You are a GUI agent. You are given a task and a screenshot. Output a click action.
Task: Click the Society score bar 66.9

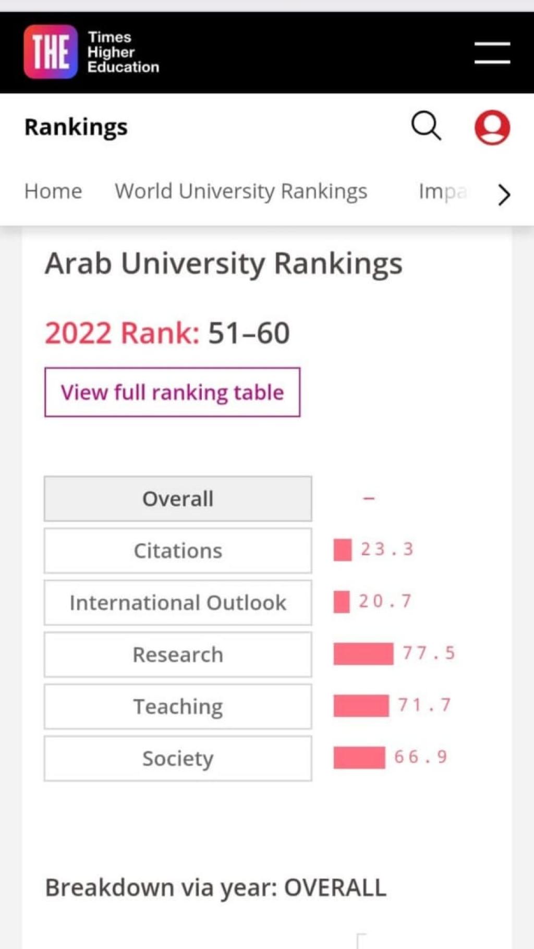point(359,758)
